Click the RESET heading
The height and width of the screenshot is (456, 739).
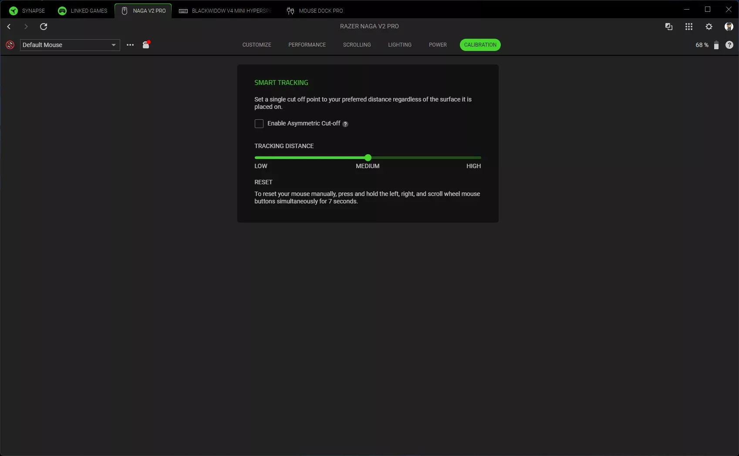coord(263,182)
